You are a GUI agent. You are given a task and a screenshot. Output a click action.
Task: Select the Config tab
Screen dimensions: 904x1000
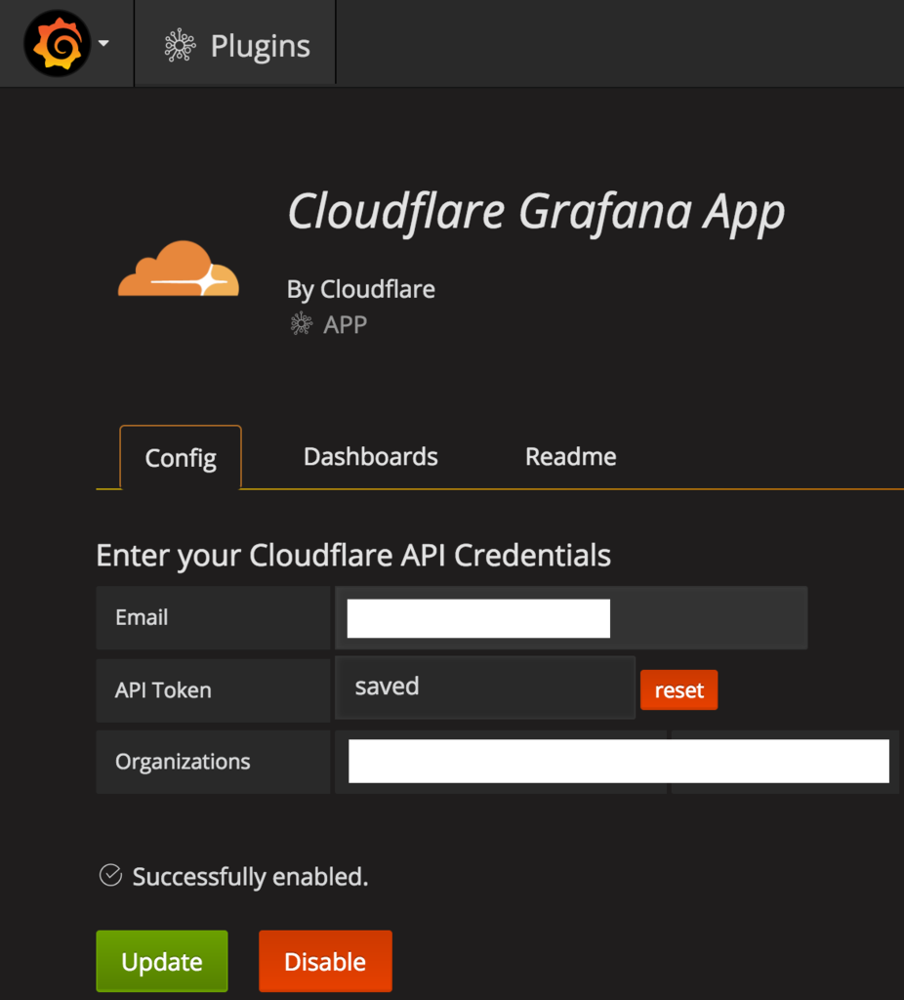click(181, 457)
